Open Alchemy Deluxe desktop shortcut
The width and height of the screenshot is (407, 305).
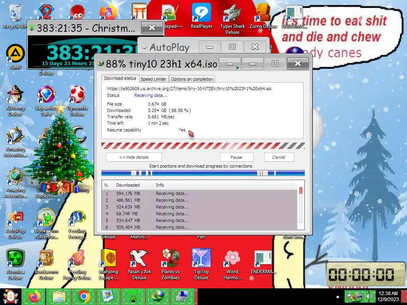point(16,101)
